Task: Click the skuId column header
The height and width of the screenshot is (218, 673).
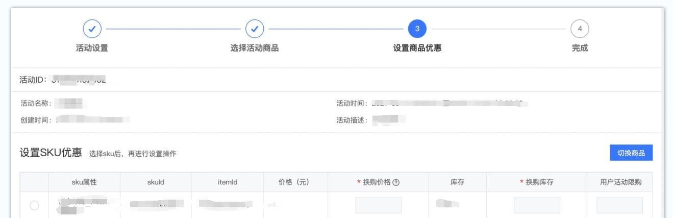Action: 156,182
